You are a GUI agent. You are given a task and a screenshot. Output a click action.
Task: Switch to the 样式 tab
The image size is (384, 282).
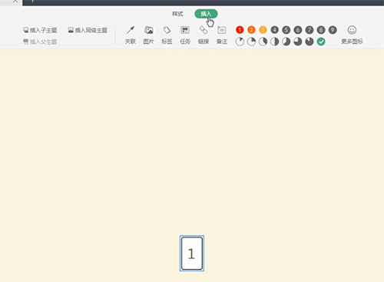coord(177,14)
